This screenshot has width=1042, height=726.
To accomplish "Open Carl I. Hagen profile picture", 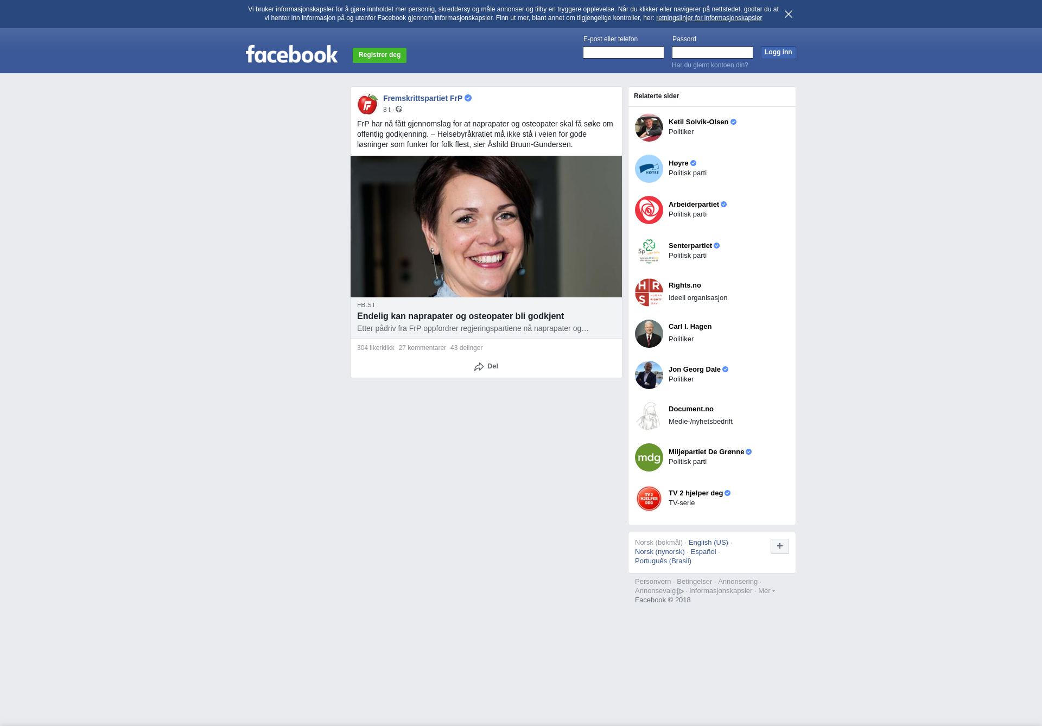I will pos(649,334).
